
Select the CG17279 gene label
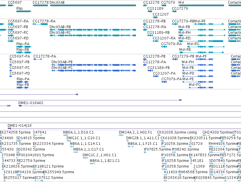coord(180,8)
